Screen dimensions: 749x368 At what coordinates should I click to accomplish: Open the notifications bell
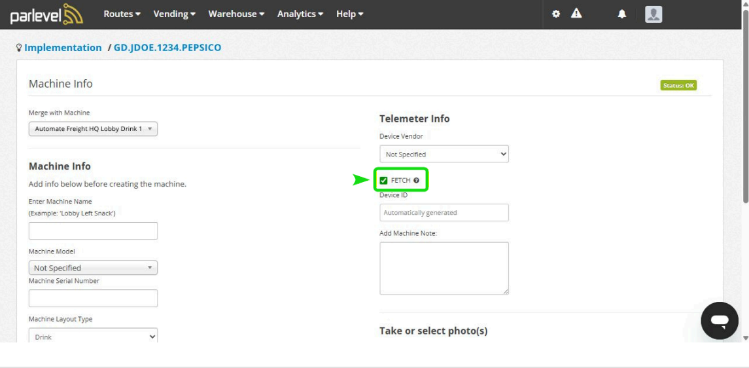(x=622, y=14)
